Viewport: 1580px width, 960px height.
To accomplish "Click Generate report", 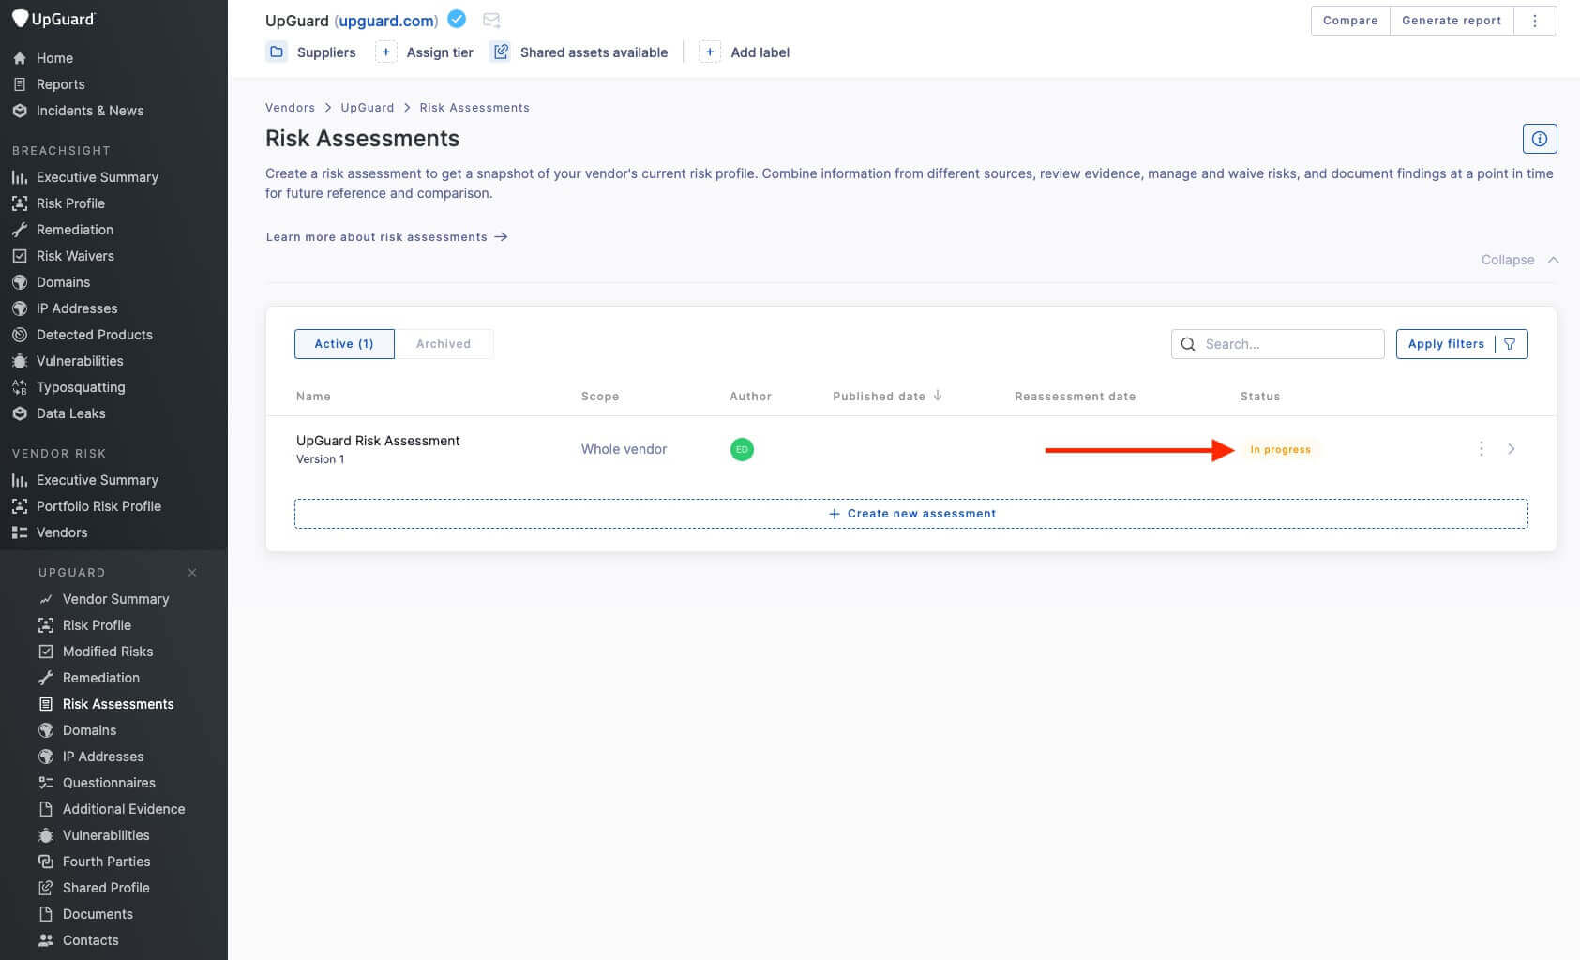I will coord(1452,21).
